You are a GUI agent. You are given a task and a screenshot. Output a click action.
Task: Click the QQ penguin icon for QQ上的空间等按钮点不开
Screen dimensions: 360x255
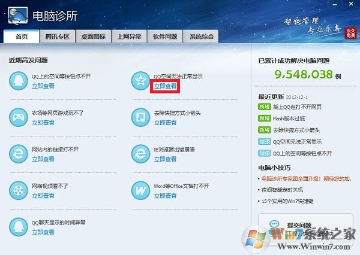click(x=19, y=81)
